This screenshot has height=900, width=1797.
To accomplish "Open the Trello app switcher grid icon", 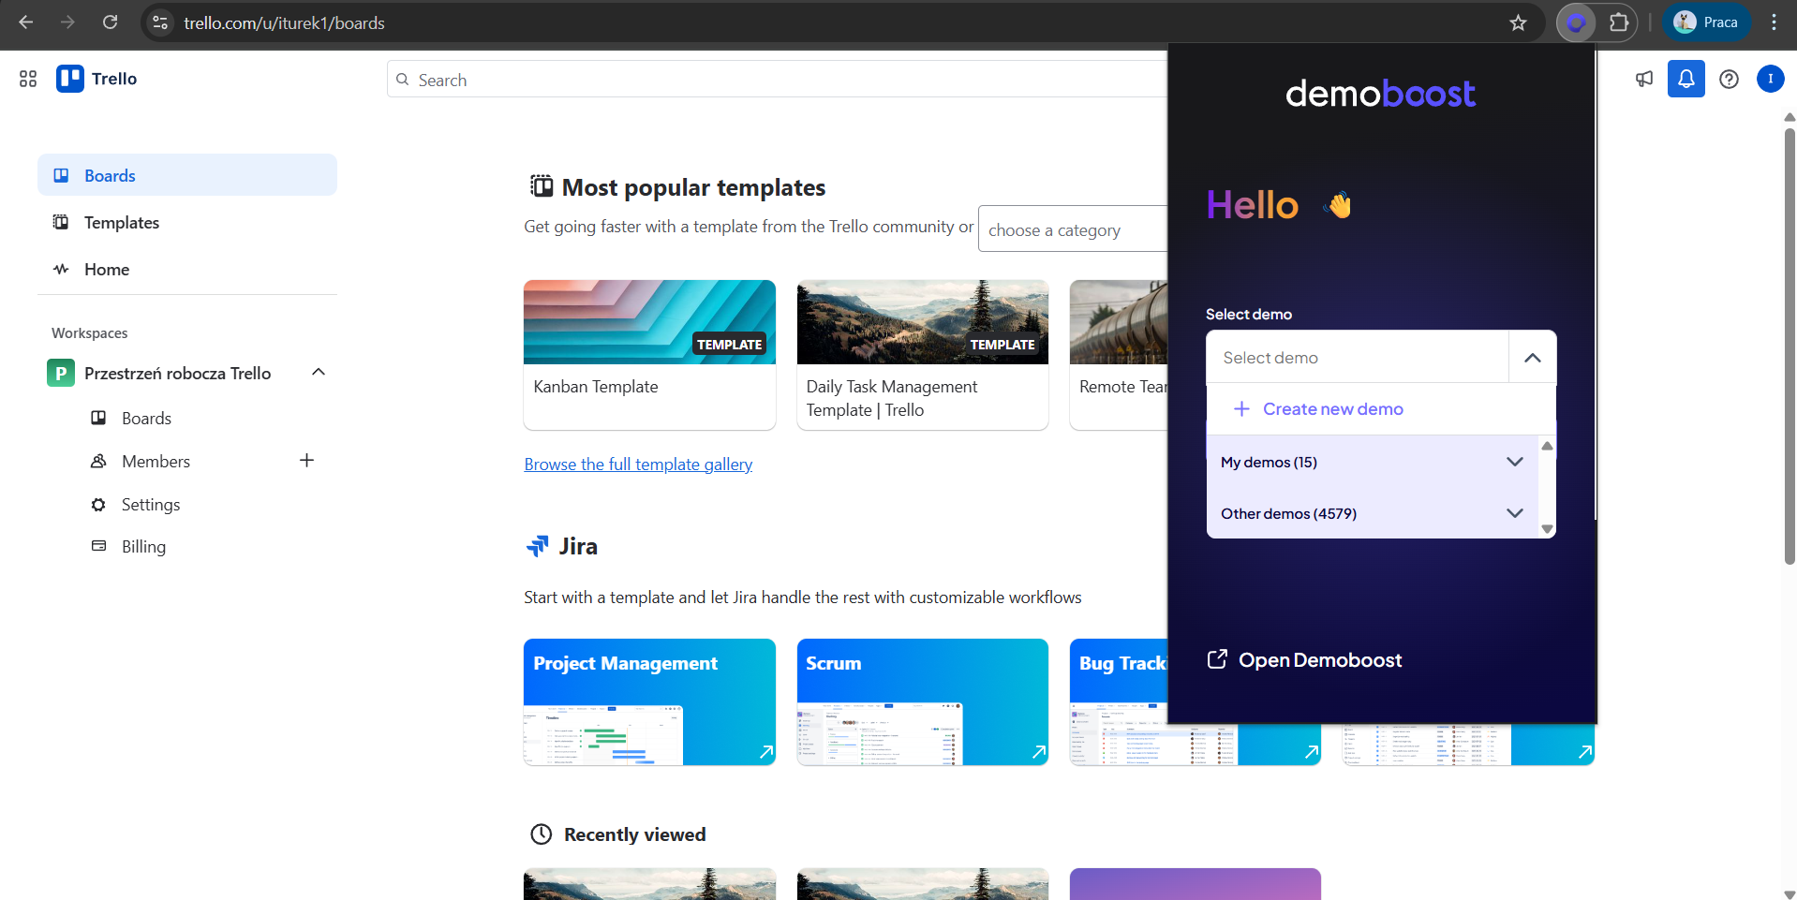I will [x=28, y=79].
